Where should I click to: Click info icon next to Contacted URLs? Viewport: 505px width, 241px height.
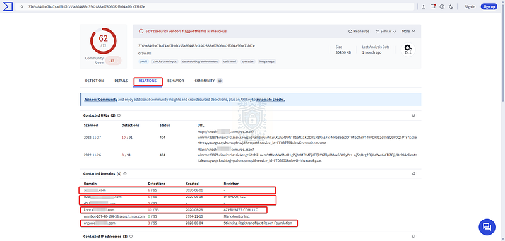click(x=119, y=115)
